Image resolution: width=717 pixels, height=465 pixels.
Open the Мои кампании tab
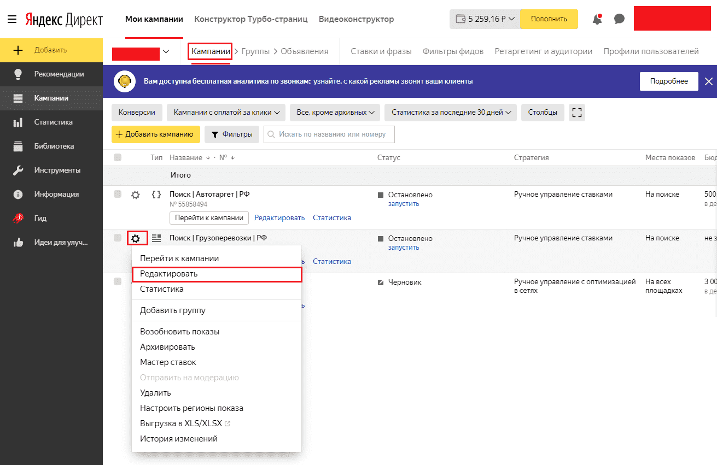click(154, 19)
